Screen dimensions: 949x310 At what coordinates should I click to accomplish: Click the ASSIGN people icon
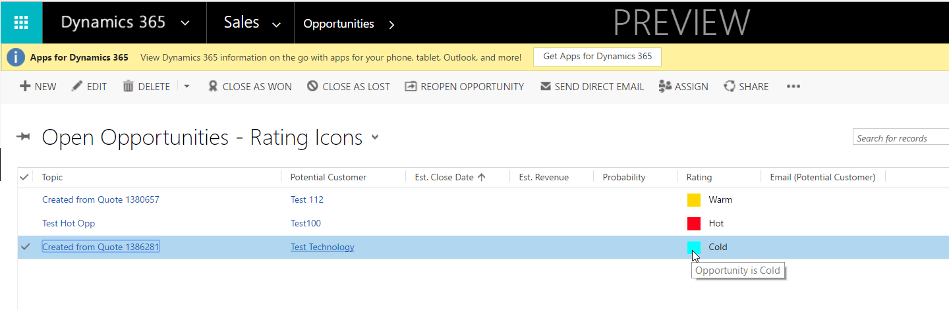point(665,86)
